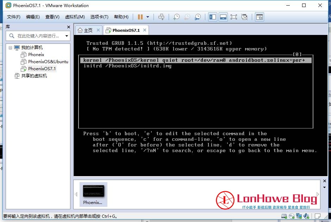Open the 选项卡(T) menu
This screenshot has width=331, height=222.
99,17
